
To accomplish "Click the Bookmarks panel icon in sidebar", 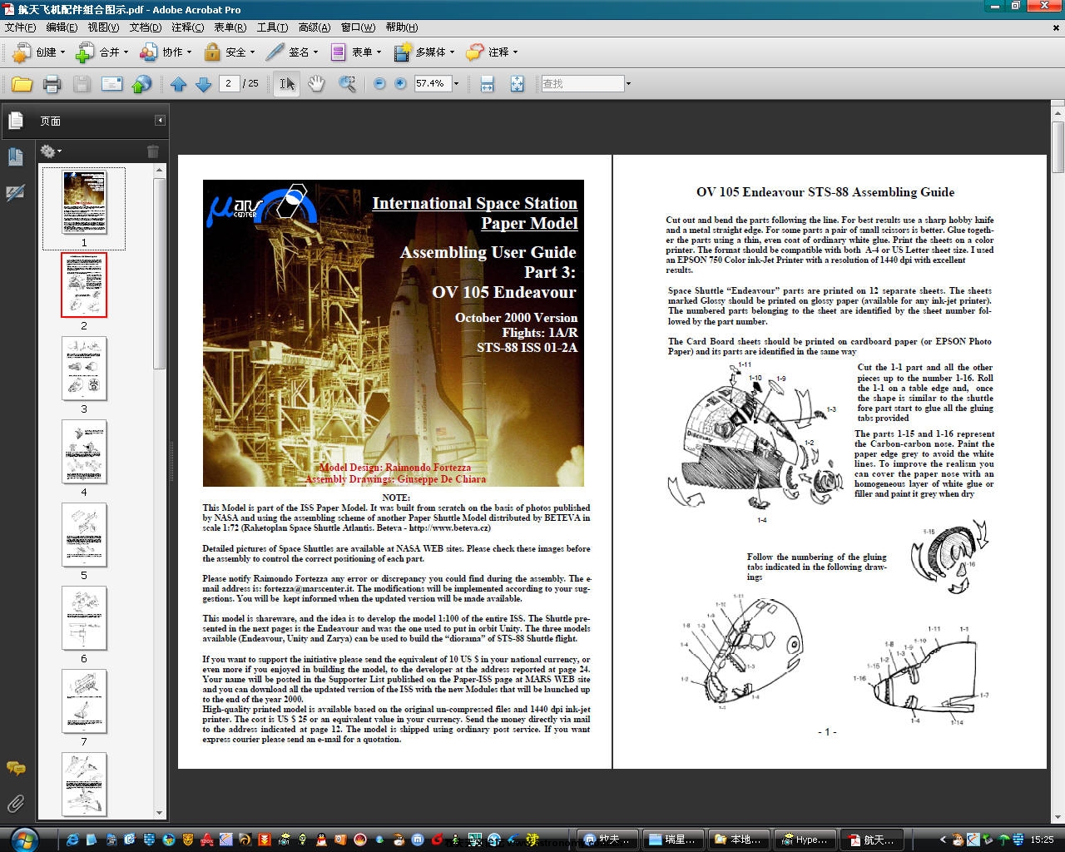I will coord(15,156).
